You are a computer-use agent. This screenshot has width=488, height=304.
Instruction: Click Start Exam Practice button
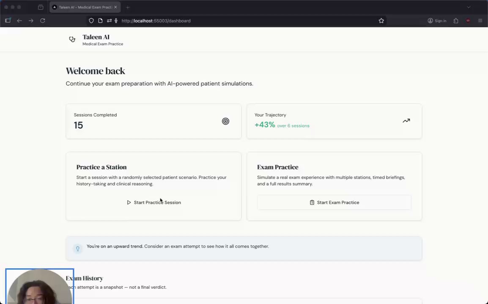click(334, 203)
